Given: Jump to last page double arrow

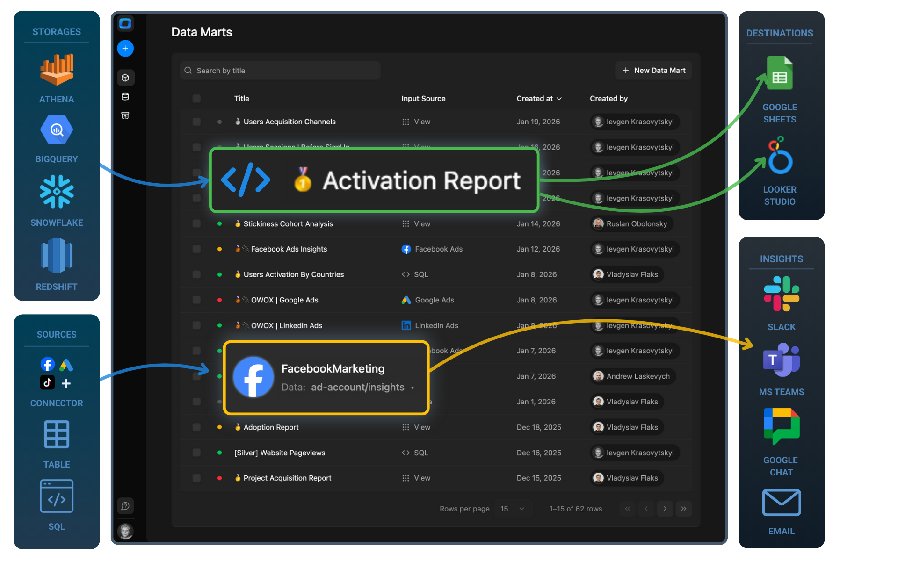Looking at the screenshot, I should pos(683,509).
